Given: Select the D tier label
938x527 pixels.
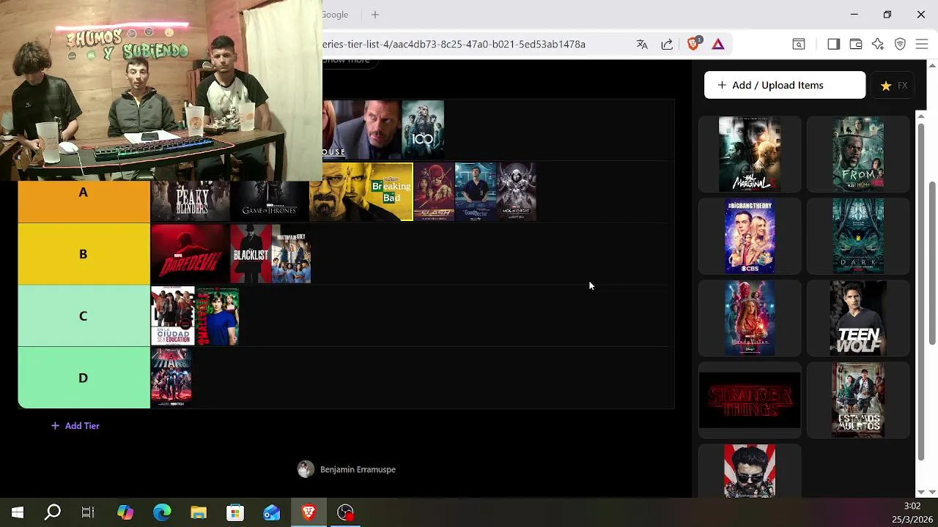Looking at the screenshot, I should 84,378.
